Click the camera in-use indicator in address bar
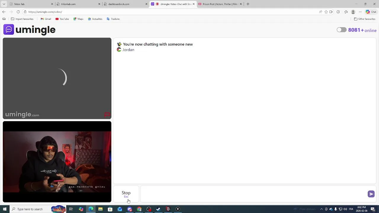Viewport: 379px width, 213px height. 331,12
